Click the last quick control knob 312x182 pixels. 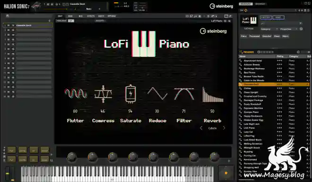[x=214, y=157]
